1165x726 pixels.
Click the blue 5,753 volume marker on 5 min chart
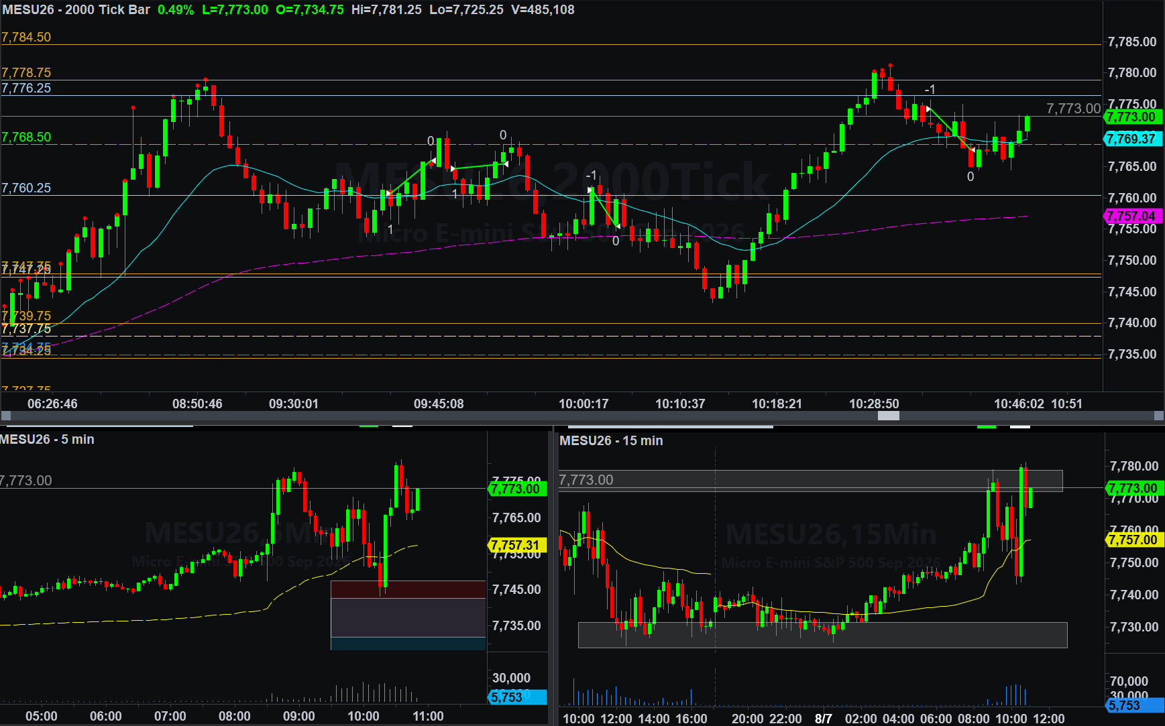click(516, 697)
